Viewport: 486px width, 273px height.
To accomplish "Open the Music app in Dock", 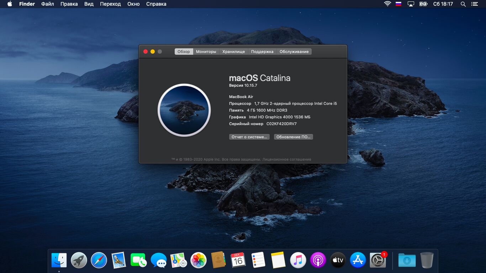I will click(298, 261).
